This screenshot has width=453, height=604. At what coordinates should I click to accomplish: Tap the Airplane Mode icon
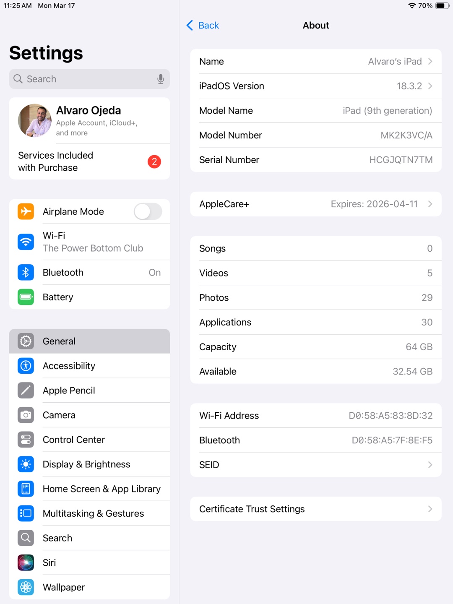point(26,211)
